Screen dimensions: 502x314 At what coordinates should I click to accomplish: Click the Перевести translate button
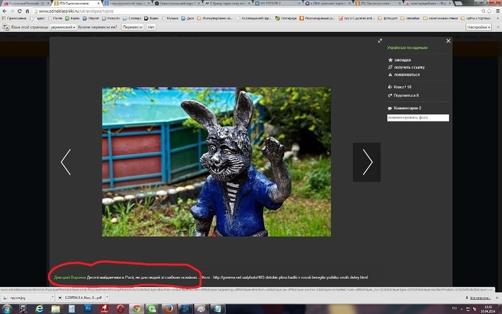132,27
